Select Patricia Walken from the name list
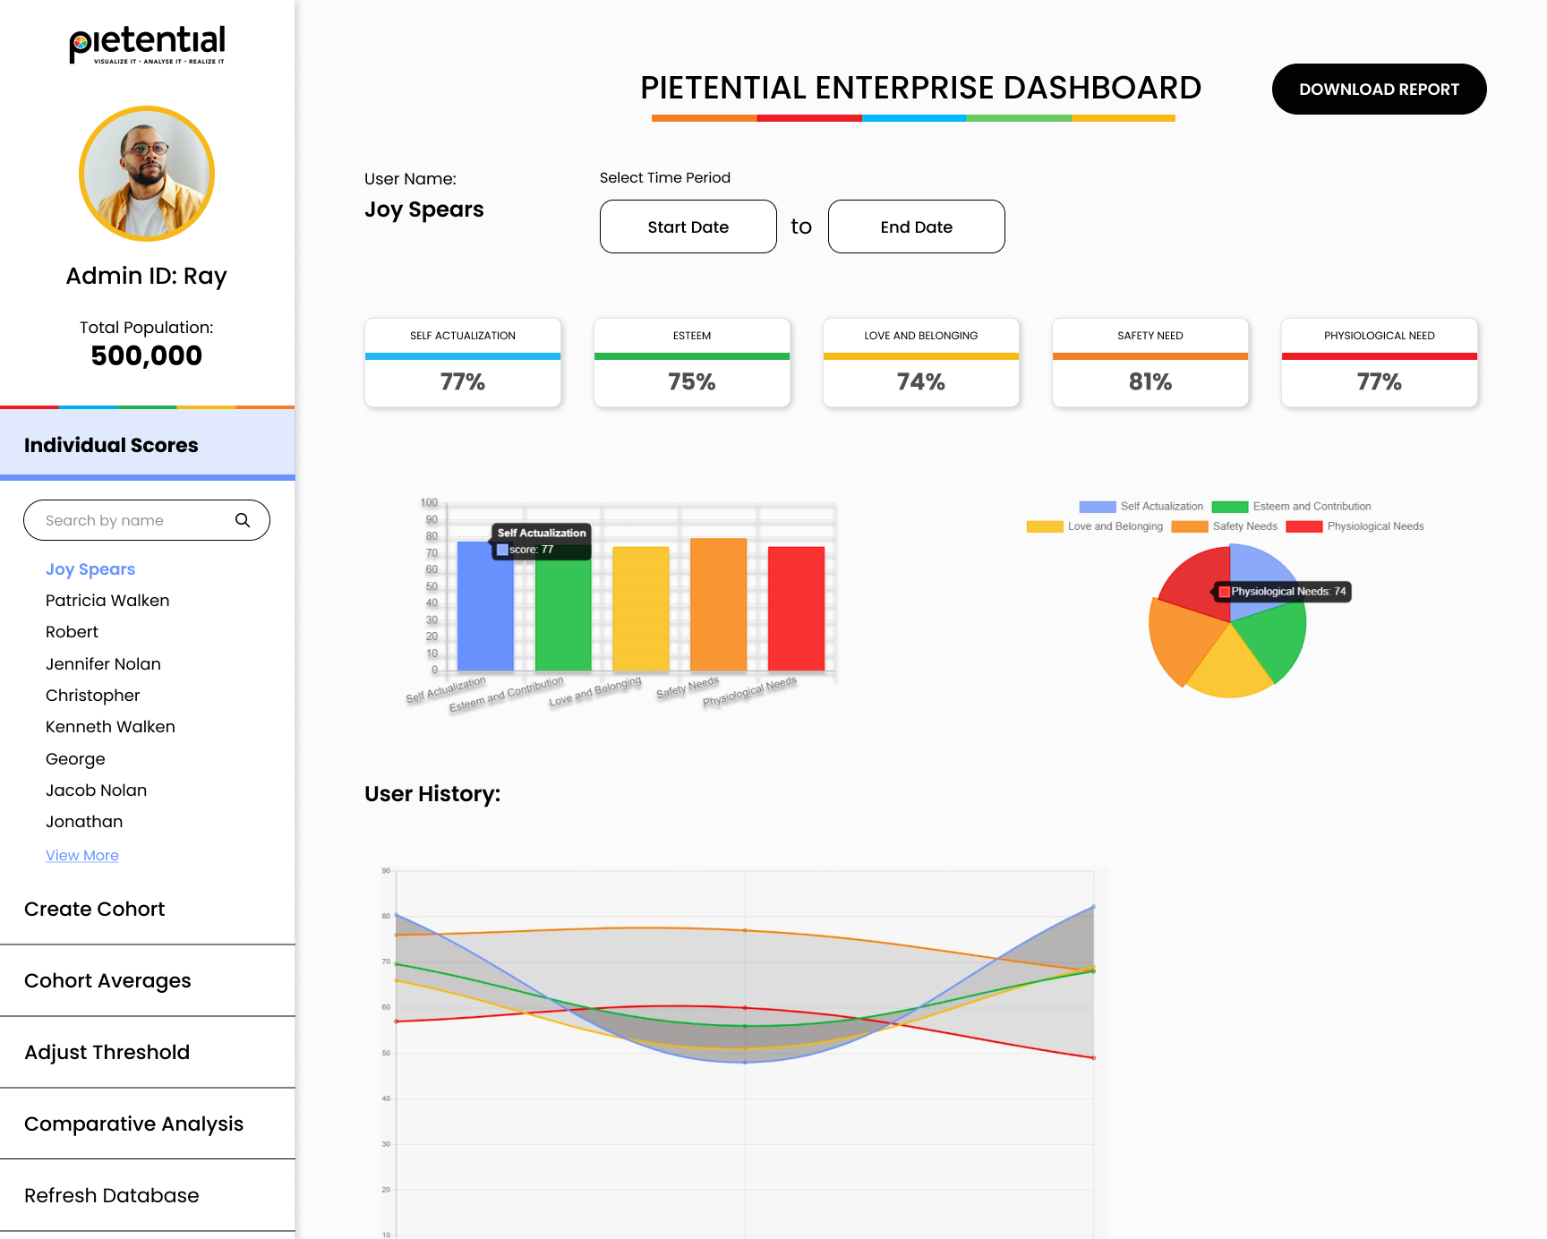The height and width of the screenshot is (1239, 1547). point(107,600)
